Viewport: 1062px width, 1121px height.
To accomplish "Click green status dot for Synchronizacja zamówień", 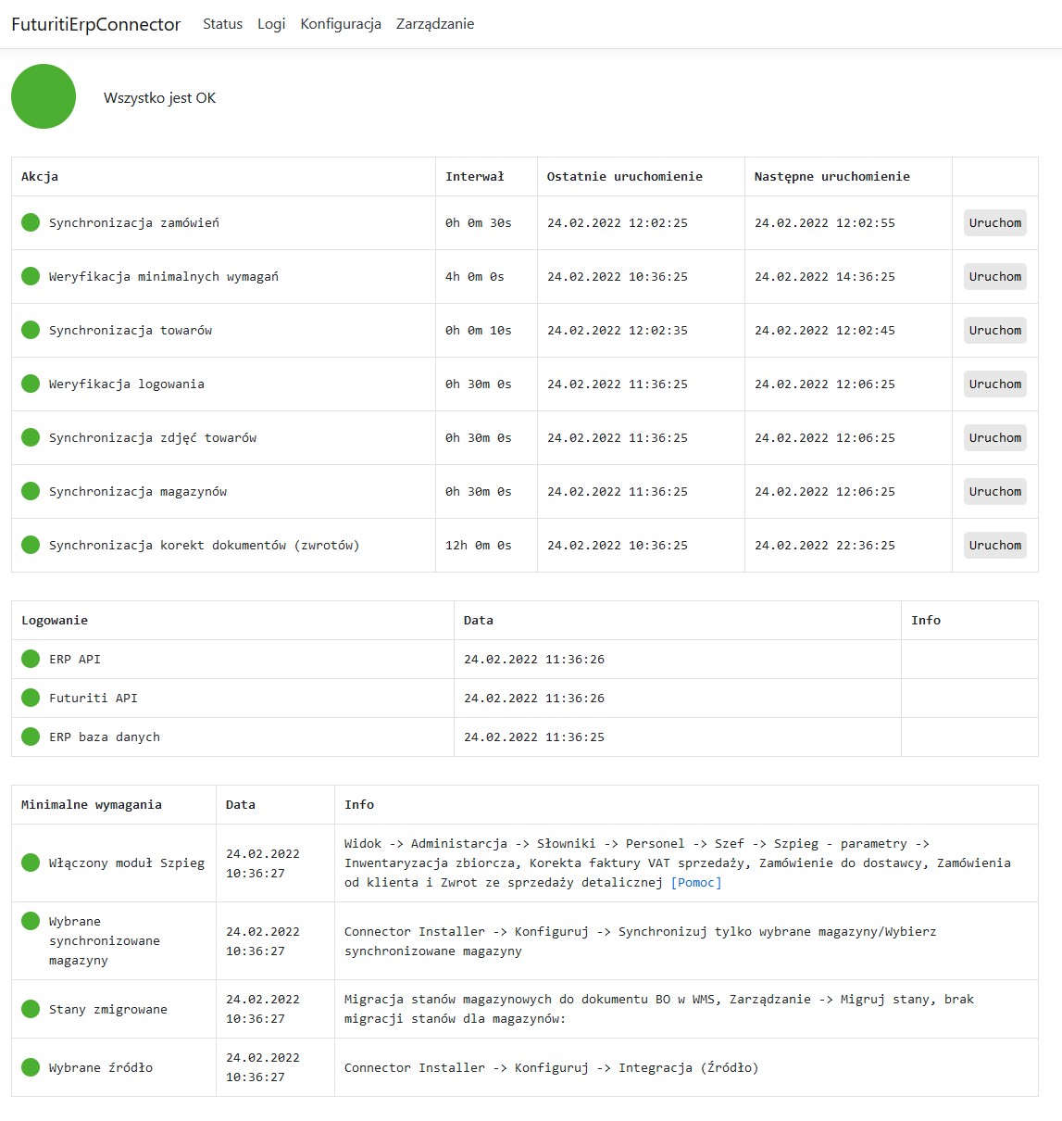I will [31, 222].
